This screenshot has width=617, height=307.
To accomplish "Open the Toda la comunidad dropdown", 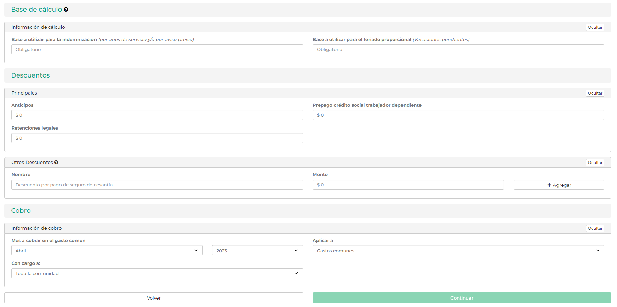I will point(157,274).
